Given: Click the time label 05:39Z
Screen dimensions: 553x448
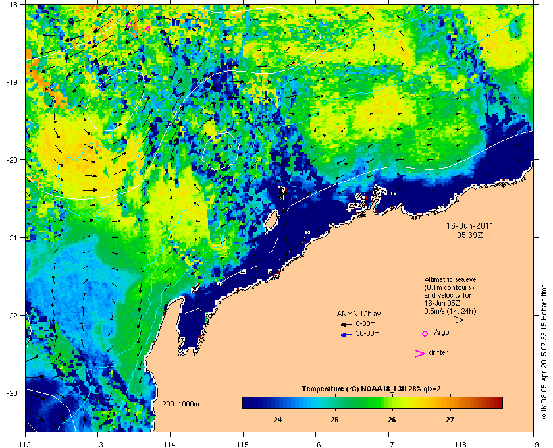Looking at the screenshot, I should [x=470, y=235].
